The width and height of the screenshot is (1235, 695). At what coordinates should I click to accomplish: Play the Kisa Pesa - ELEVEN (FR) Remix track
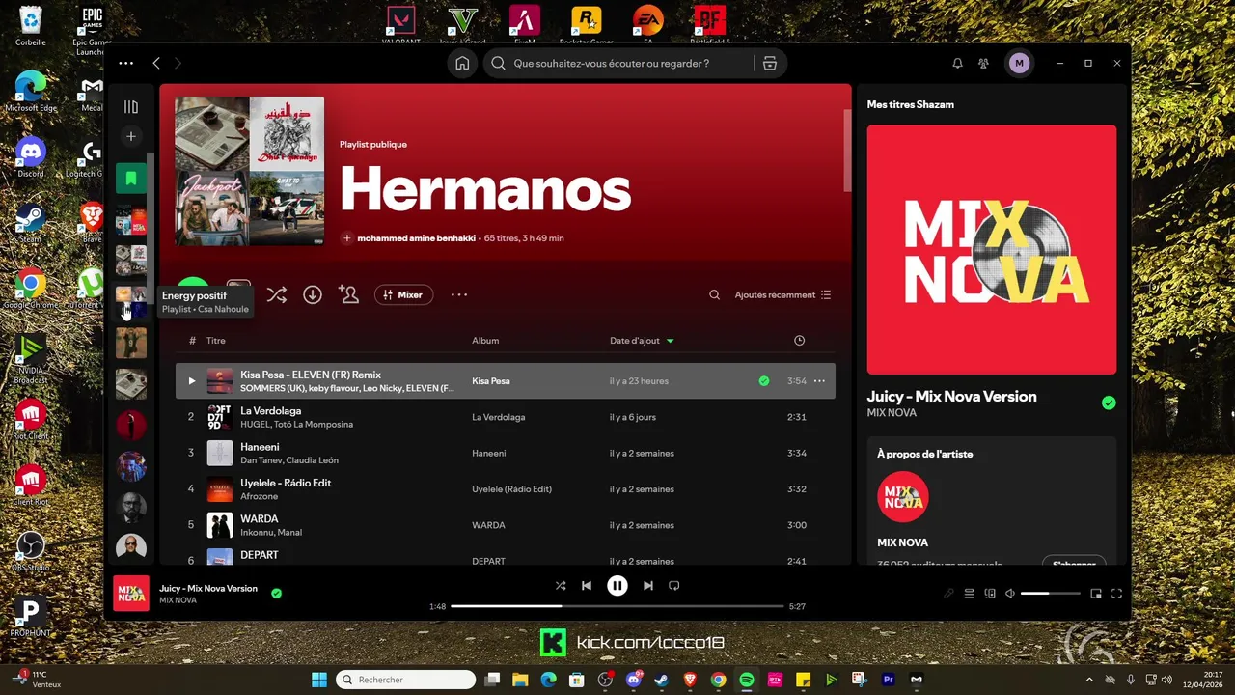pyautogui.click(x=191, y=380)
